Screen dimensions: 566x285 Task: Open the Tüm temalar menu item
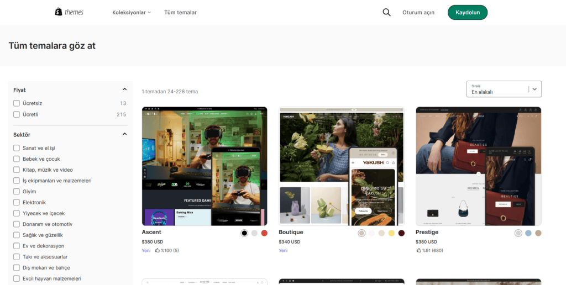[x=181, y=12]
